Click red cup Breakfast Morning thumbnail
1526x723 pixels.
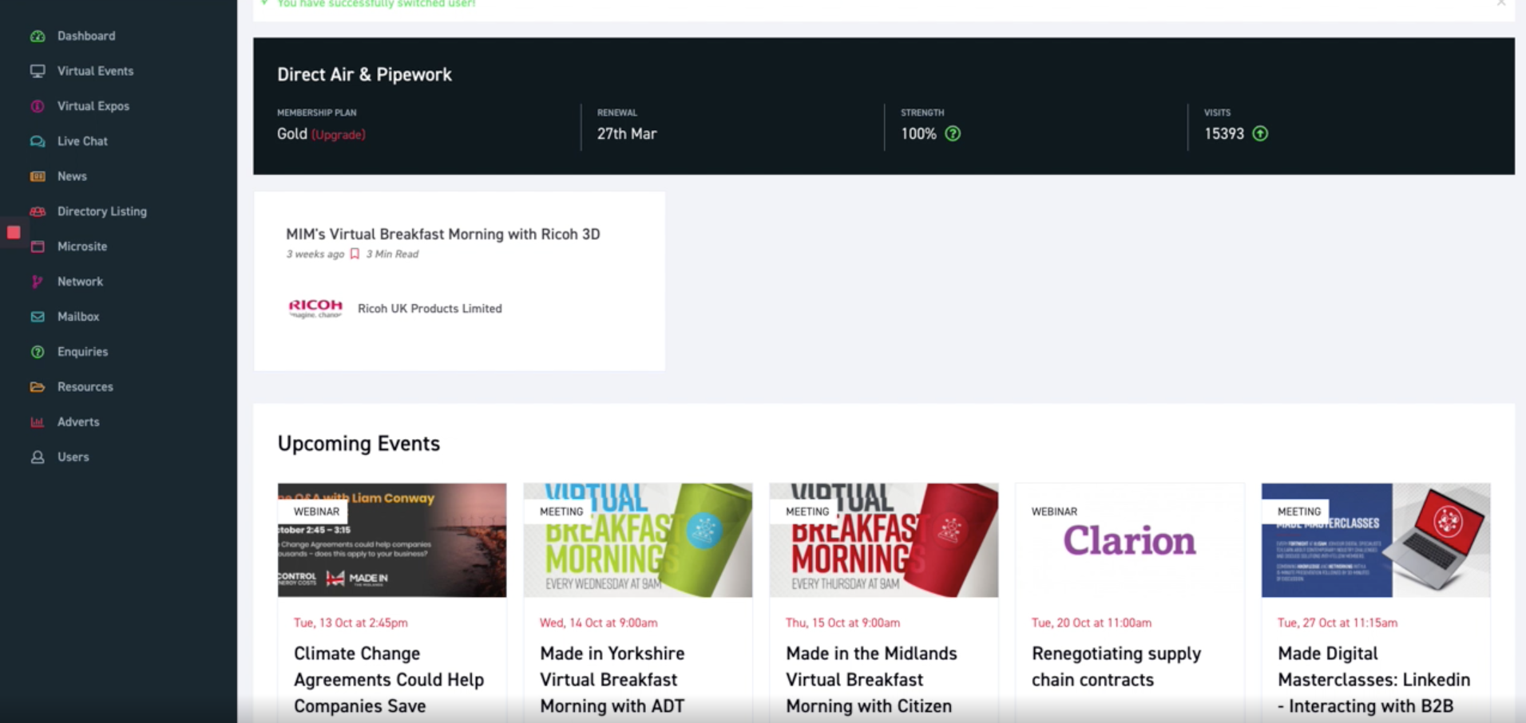(x=884, y=540)
